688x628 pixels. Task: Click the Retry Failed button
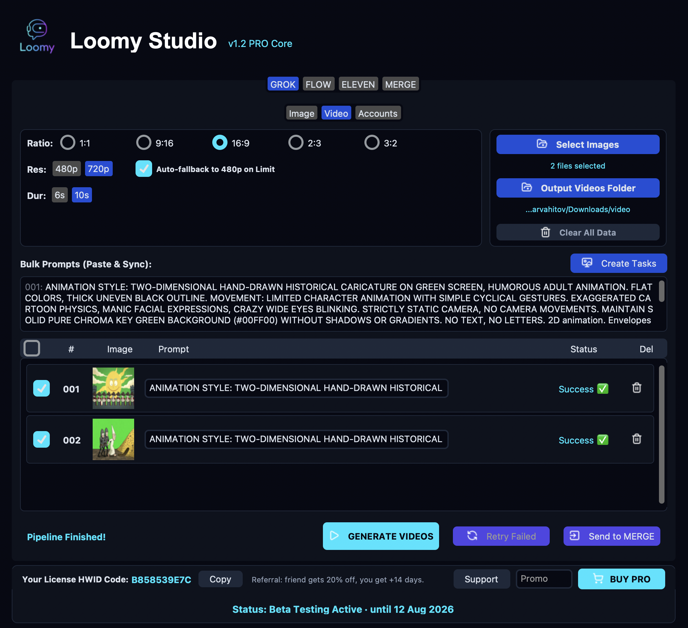click(501, 536)
